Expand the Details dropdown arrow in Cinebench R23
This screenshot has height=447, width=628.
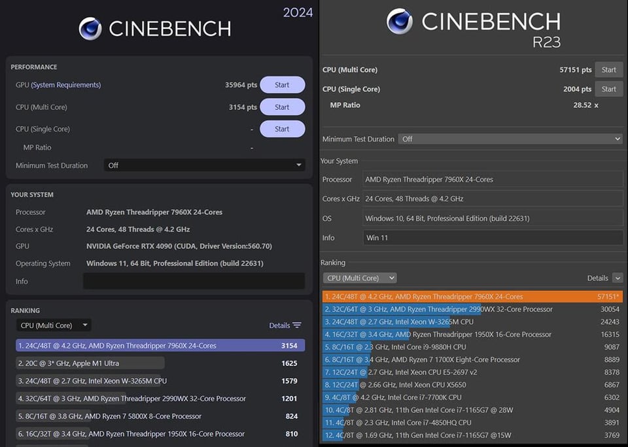point(618,278)
